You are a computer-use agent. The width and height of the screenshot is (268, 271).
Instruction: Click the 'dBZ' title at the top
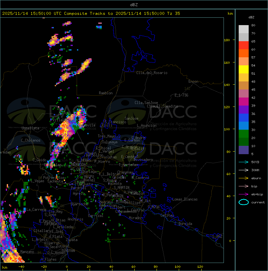pos(134,5)
